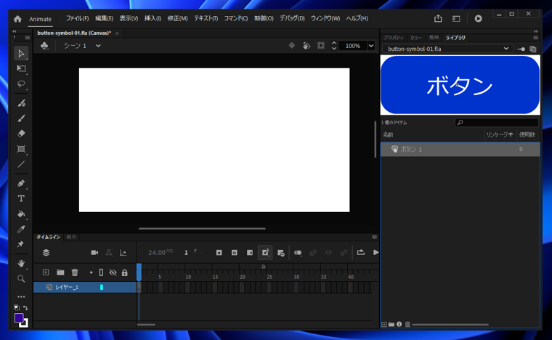The height and width of the screenshot is (340, 552).
Task: Open the 編集(E) menu
Action: (x=104, y=18)
